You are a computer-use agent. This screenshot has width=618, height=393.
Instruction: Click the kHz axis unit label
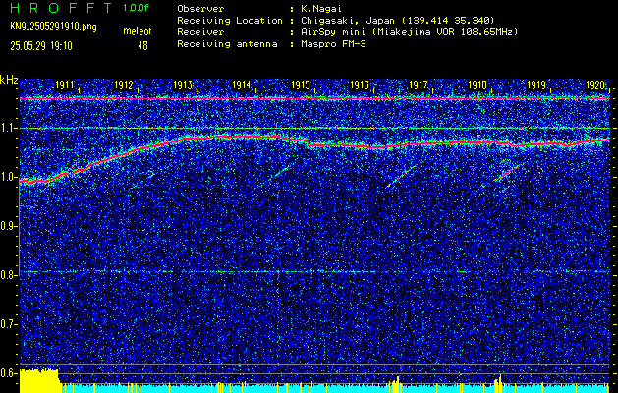pos(9,80)
